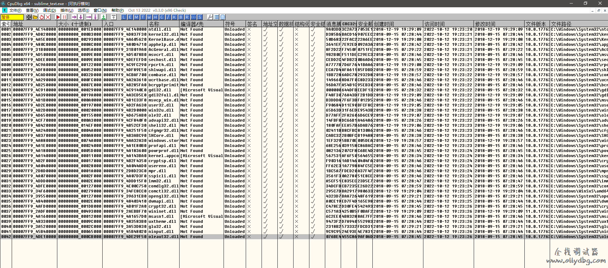Close the debuggee with red X icon
Screen dimensions: 608x268
point(48,17)
